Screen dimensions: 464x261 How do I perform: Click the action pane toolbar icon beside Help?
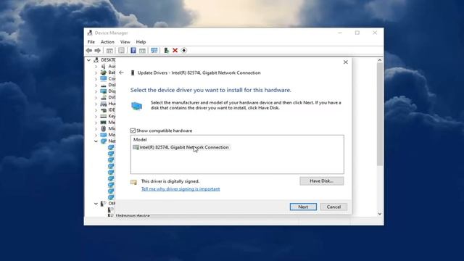point(142,51)
